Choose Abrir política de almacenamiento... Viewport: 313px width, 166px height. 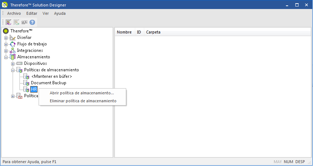pyautogui.click(x=82, y=93)
